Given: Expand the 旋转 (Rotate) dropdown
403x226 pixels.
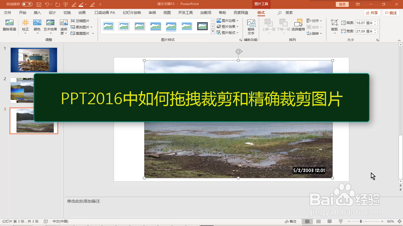Looking at the screenshot, I should [x=314, y=33].
